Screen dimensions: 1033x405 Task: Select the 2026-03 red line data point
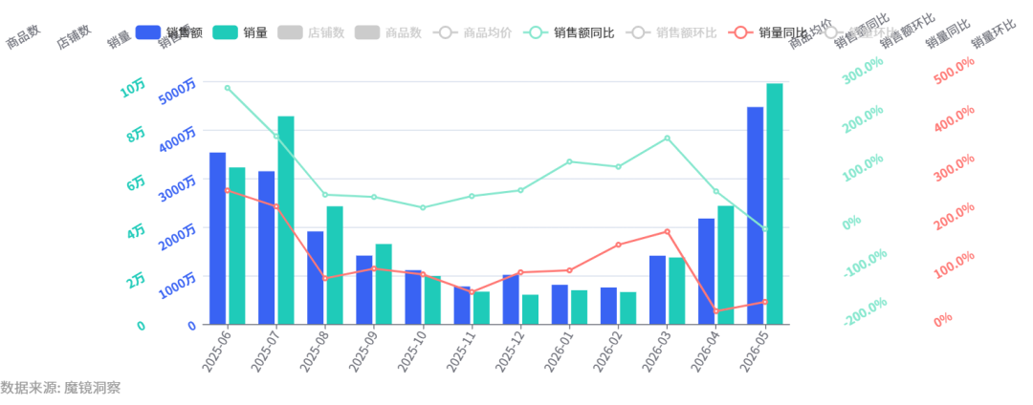click(x=667, y=231)
